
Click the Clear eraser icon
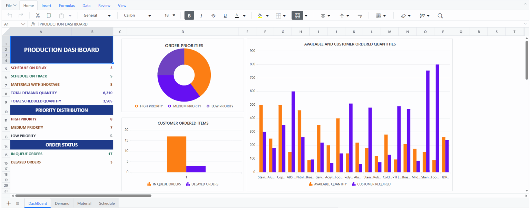[x=403, y=15]
